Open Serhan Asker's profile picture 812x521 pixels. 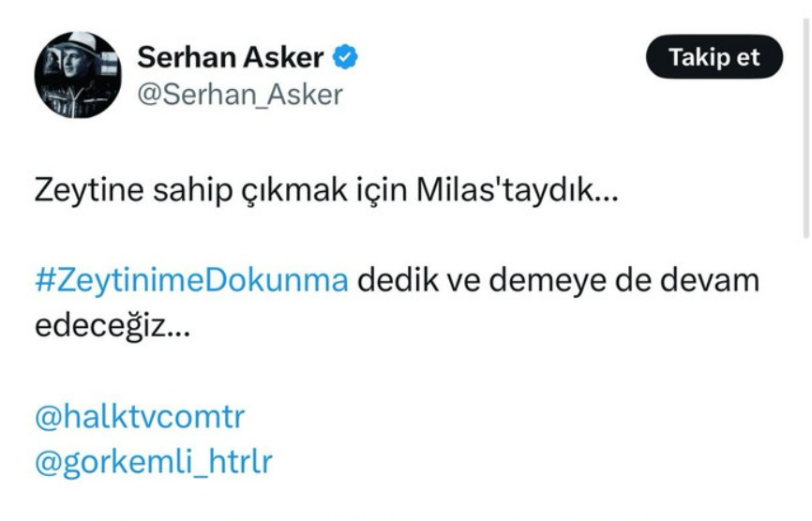coord(77,75)
